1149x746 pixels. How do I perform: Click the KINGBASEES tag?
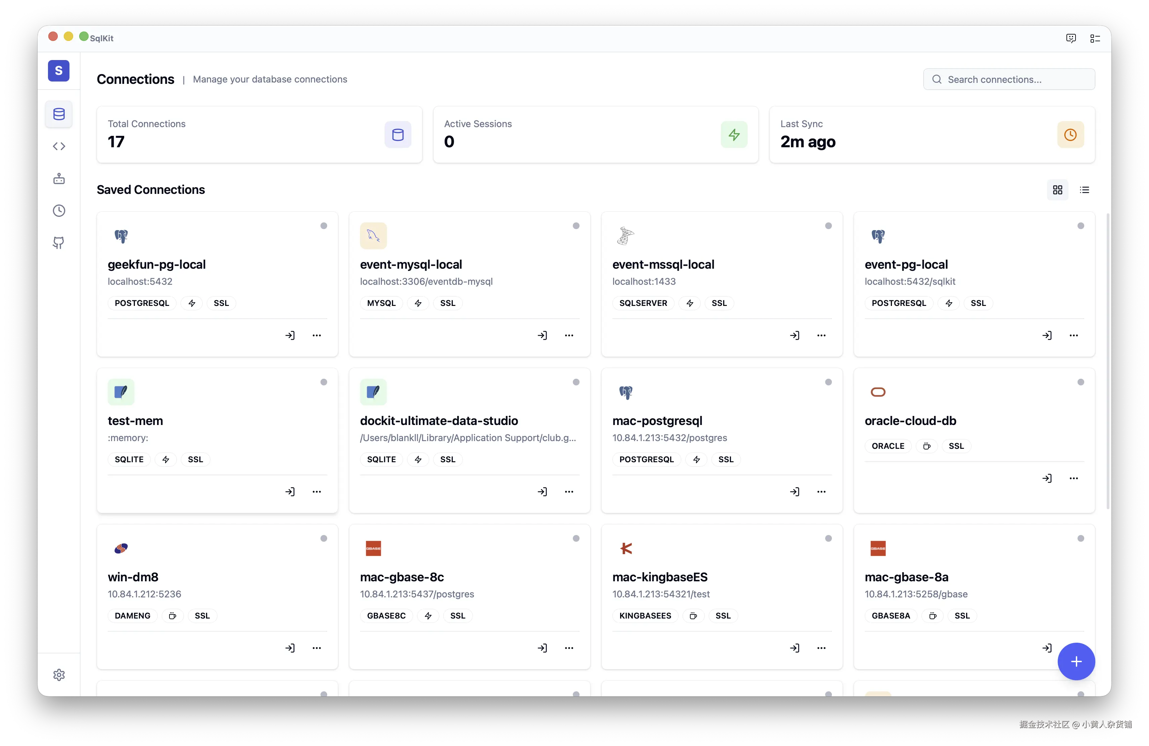tap(645, 616)
